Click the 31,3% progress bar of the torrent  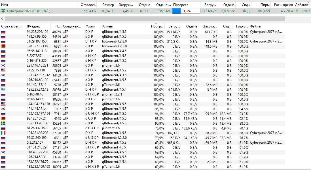click(x=186, y=11)
